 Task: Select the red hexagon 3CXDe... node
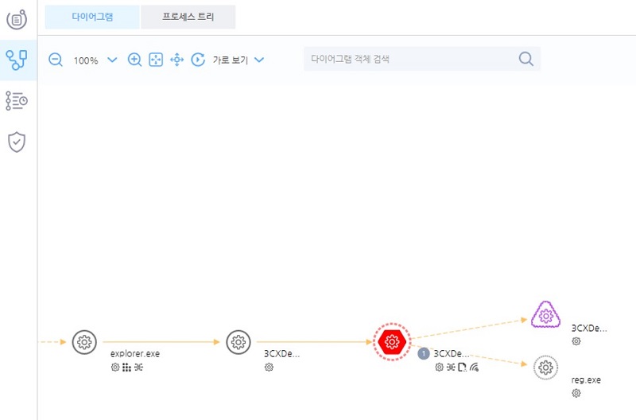click(x=392, y=342)
